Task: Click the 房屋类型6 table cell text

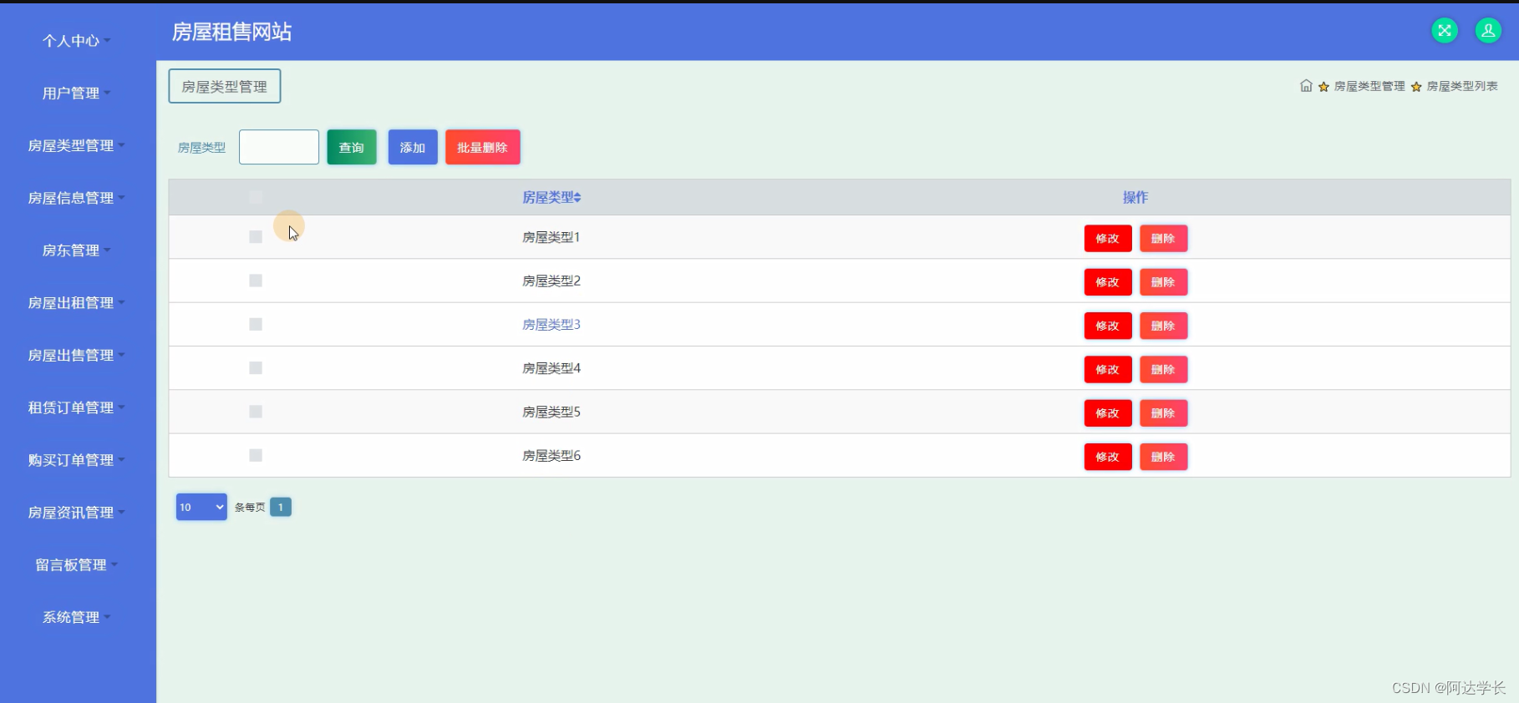Action: [x=551, y=456]
